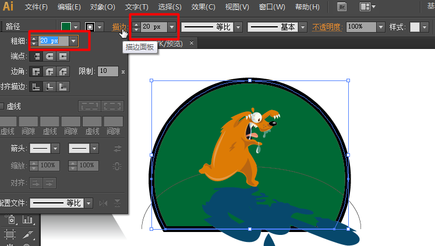The width and height of the screenshot is (435, 246).
Task: Choose the round join corner icon
Action: tap(49, 72)
